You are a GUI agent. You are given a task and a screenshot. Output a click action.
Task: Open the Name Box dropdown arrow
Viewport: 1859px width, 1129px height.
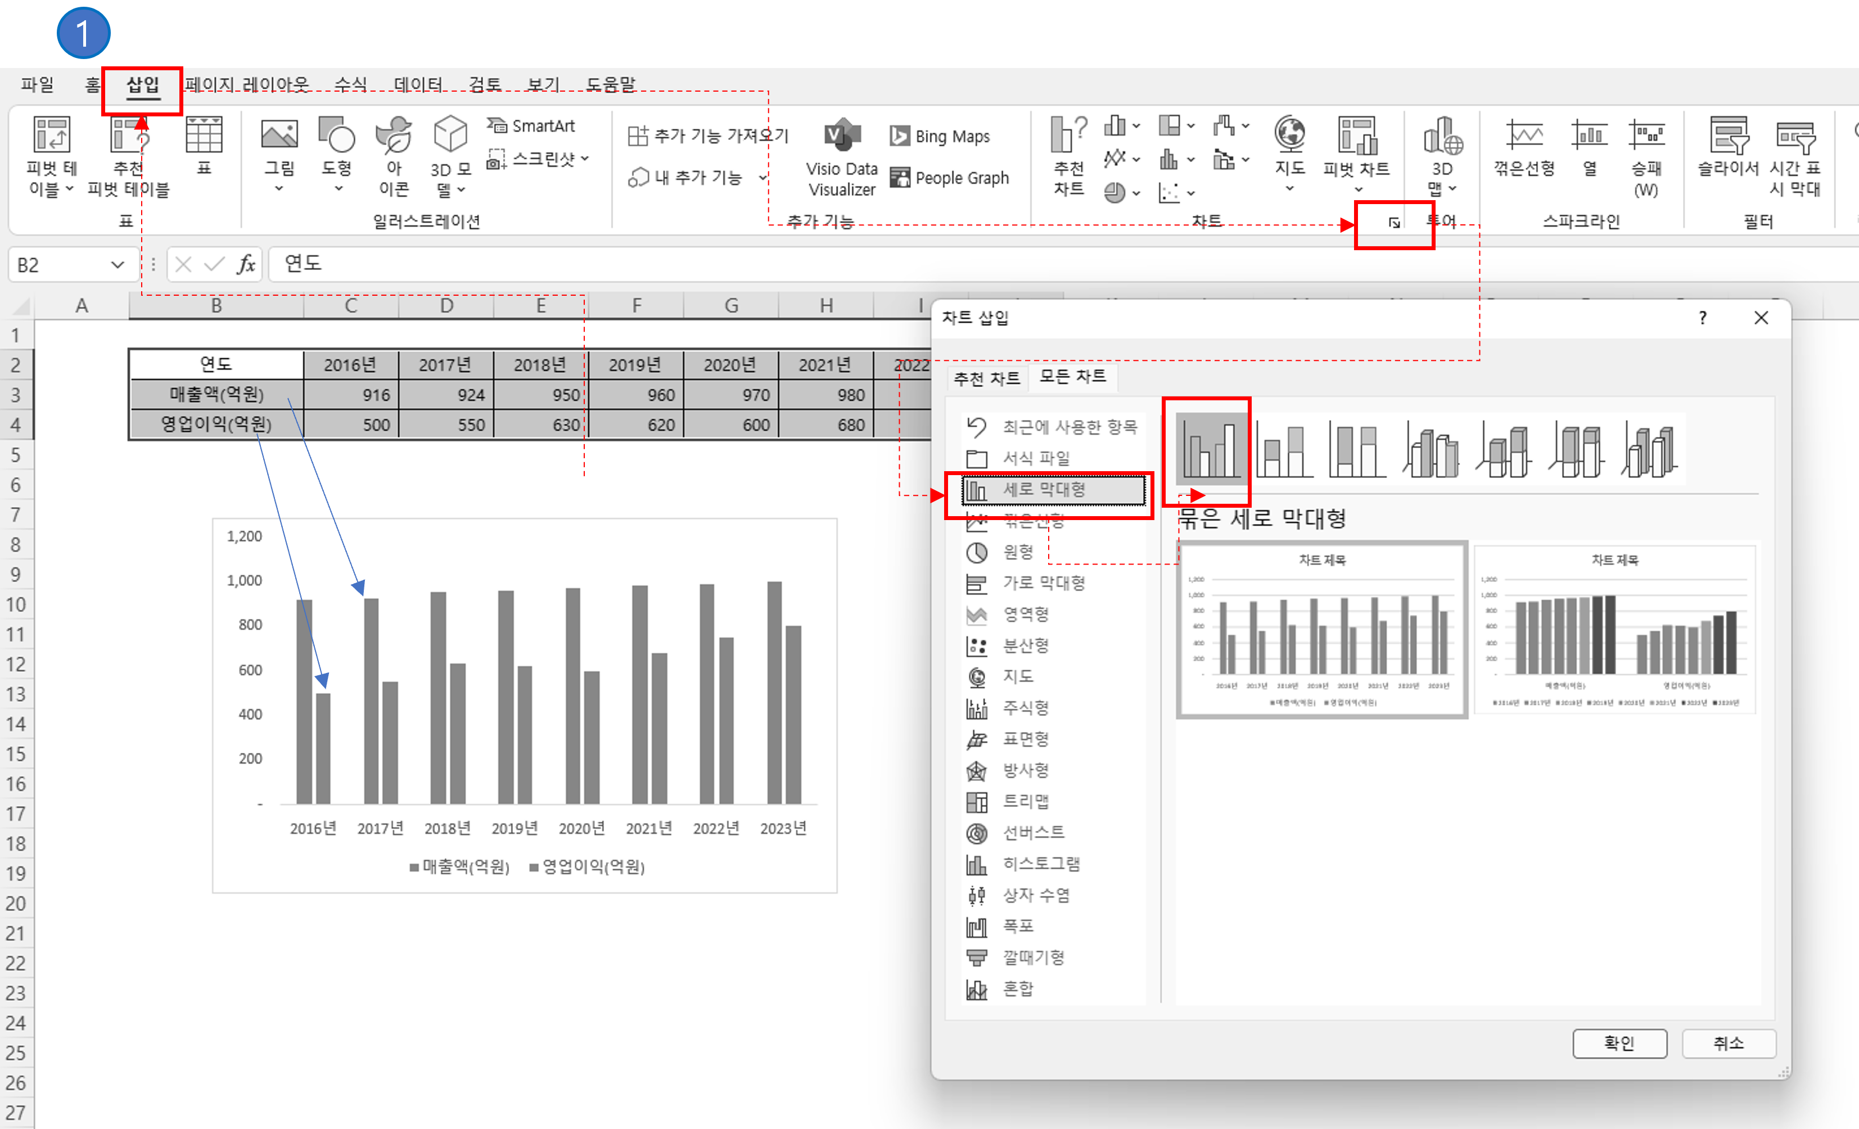117,265
